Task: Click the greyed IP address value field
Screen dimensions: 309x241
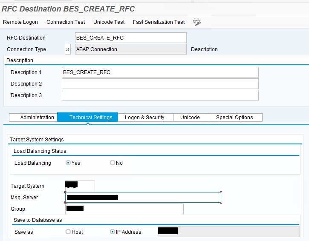Action: point(229,232)
